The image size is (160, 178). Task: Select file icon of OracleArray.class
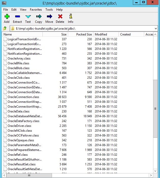[5, 58]
